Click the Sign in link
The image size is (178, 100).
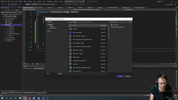point(159,1)
